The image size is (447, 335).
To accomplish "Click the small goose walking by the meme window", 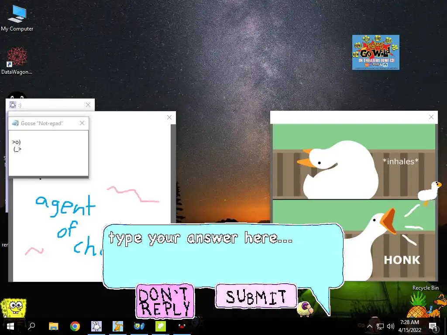I will click(430, 192).
